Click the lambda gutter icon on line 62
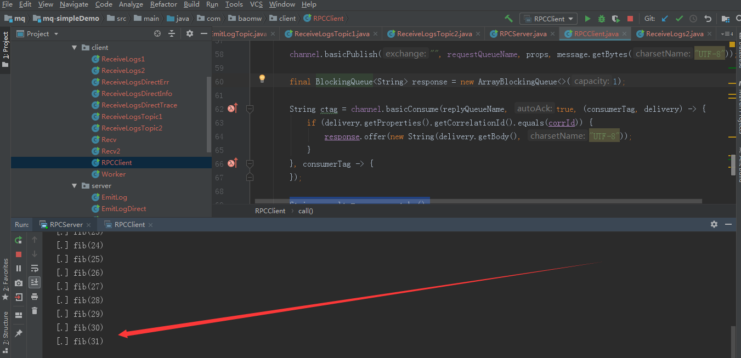 tap(233, 109)
